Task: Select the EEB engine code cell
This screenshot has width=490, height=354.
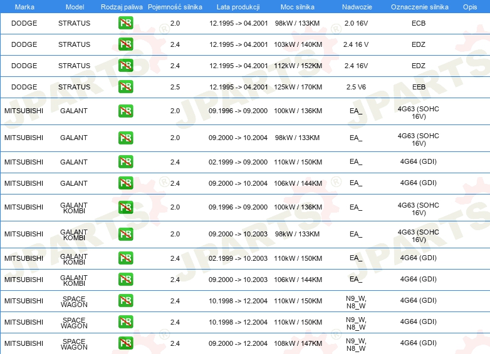Action: click(x=419, y=88)
